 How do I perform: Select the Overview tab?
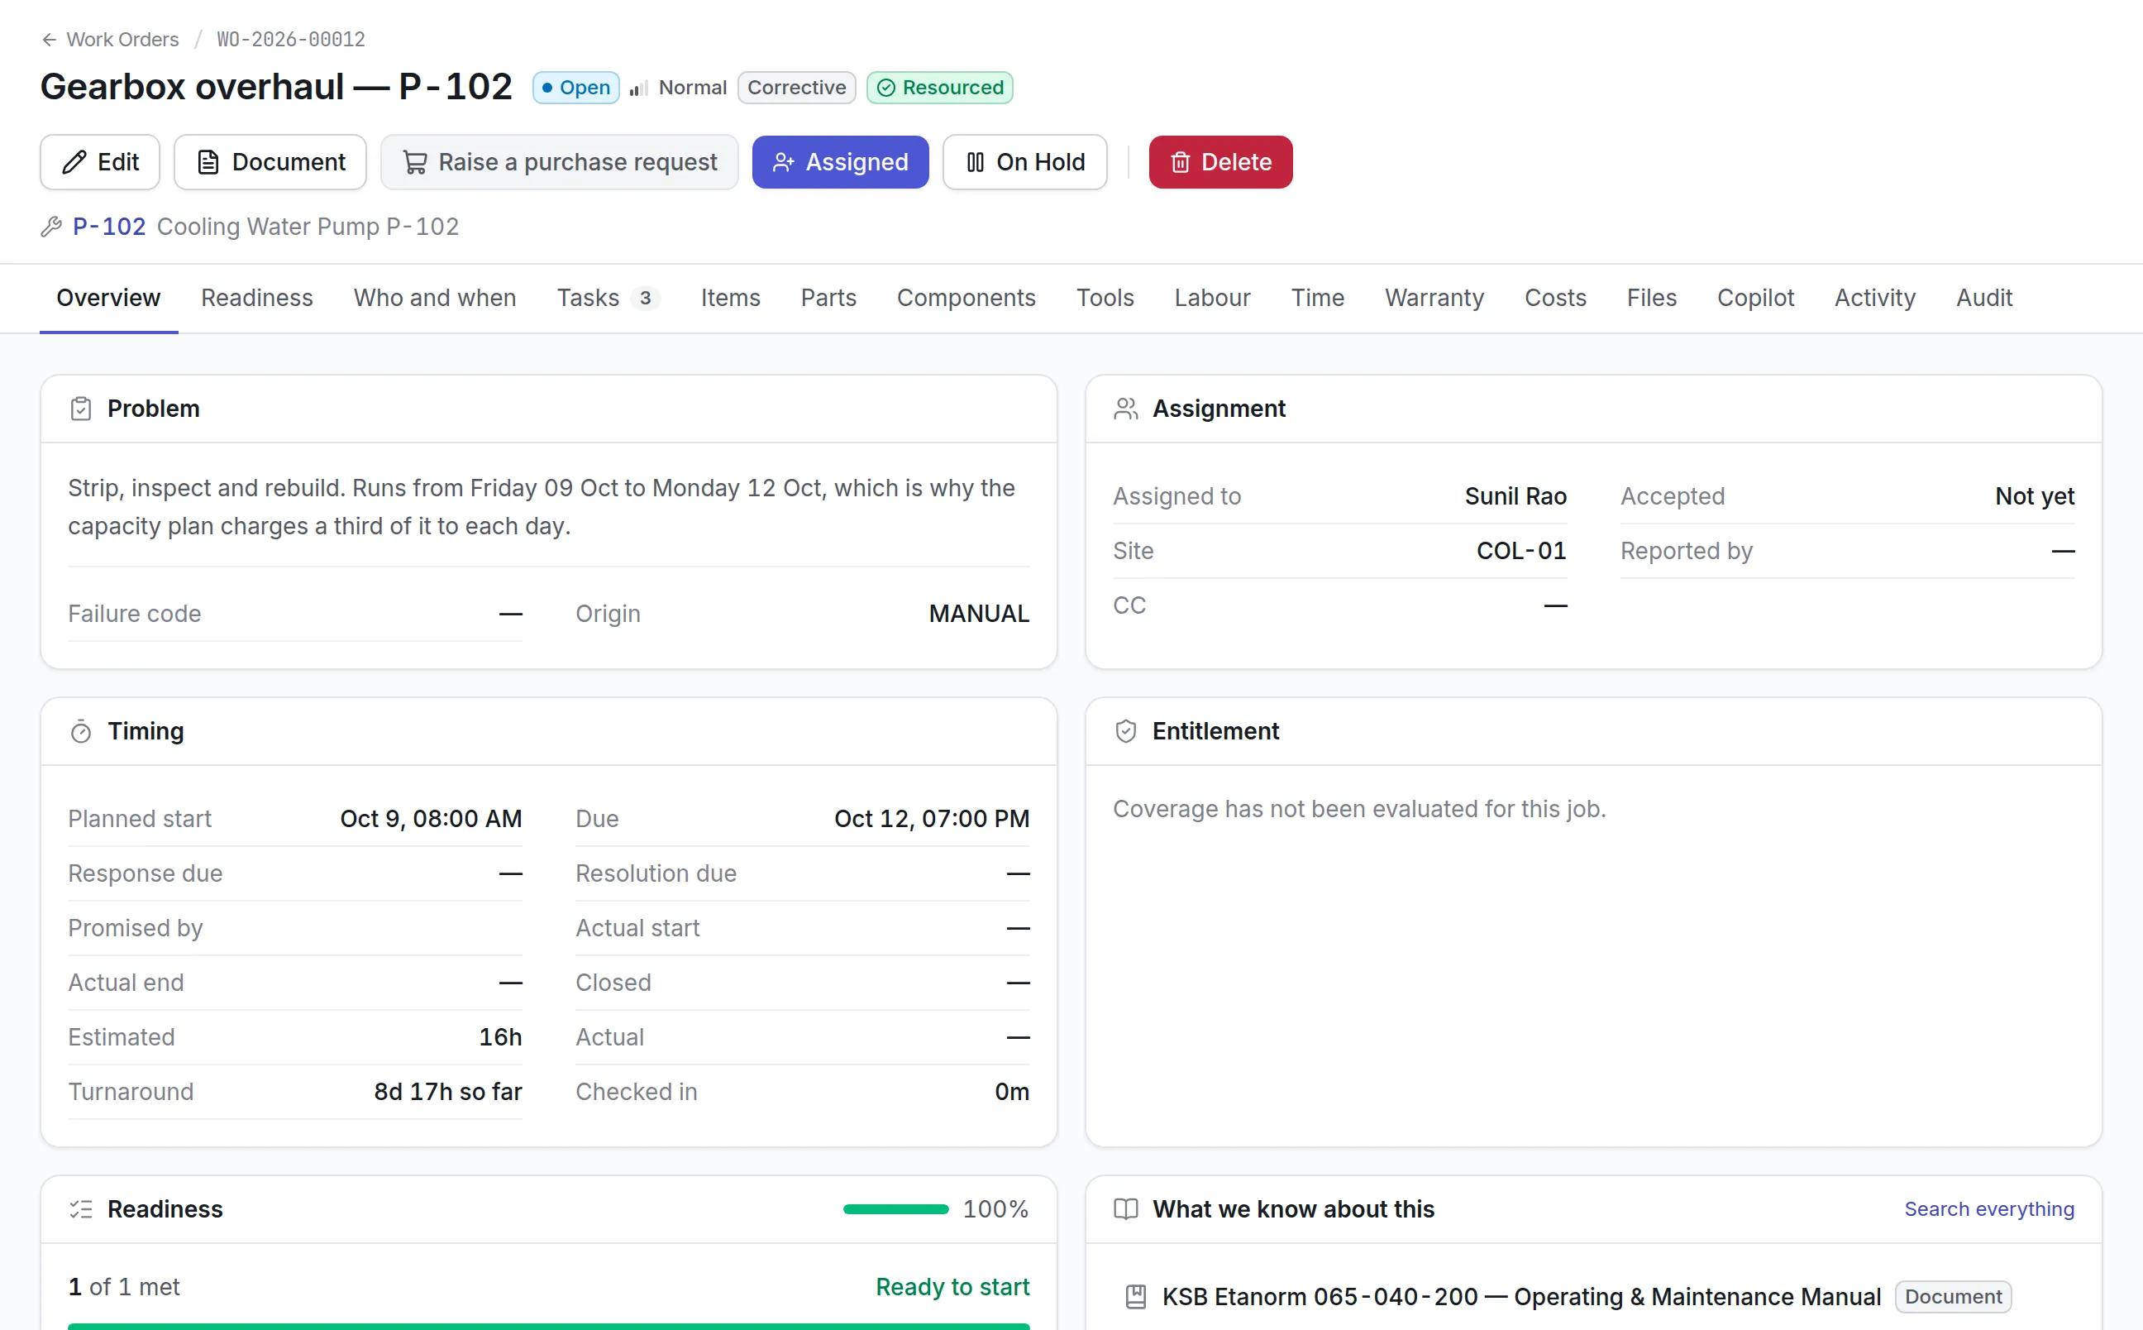click(108, 299)
